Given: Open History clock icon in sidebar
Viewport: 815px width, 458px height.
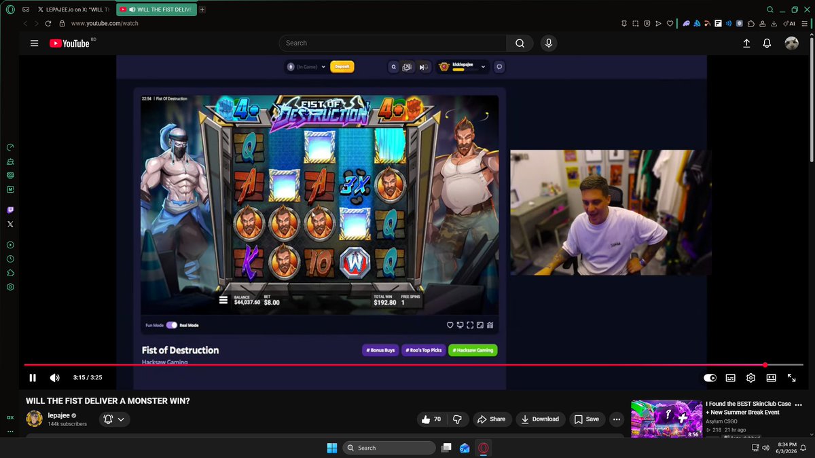Looking at the screenshot, I should coord(10,259).
